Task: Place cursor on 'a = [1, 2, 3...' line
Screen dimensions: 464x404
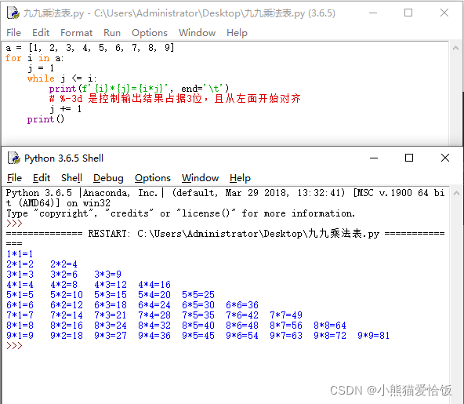Action: pos(90,47)
